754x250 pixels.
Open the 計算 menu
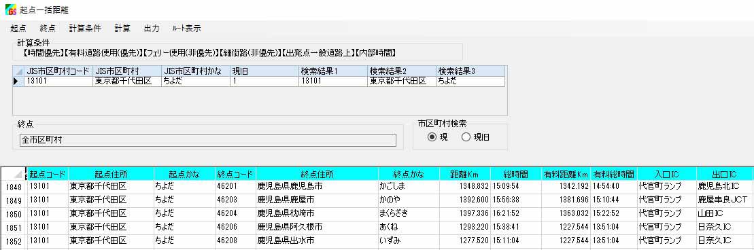point(122,29)
